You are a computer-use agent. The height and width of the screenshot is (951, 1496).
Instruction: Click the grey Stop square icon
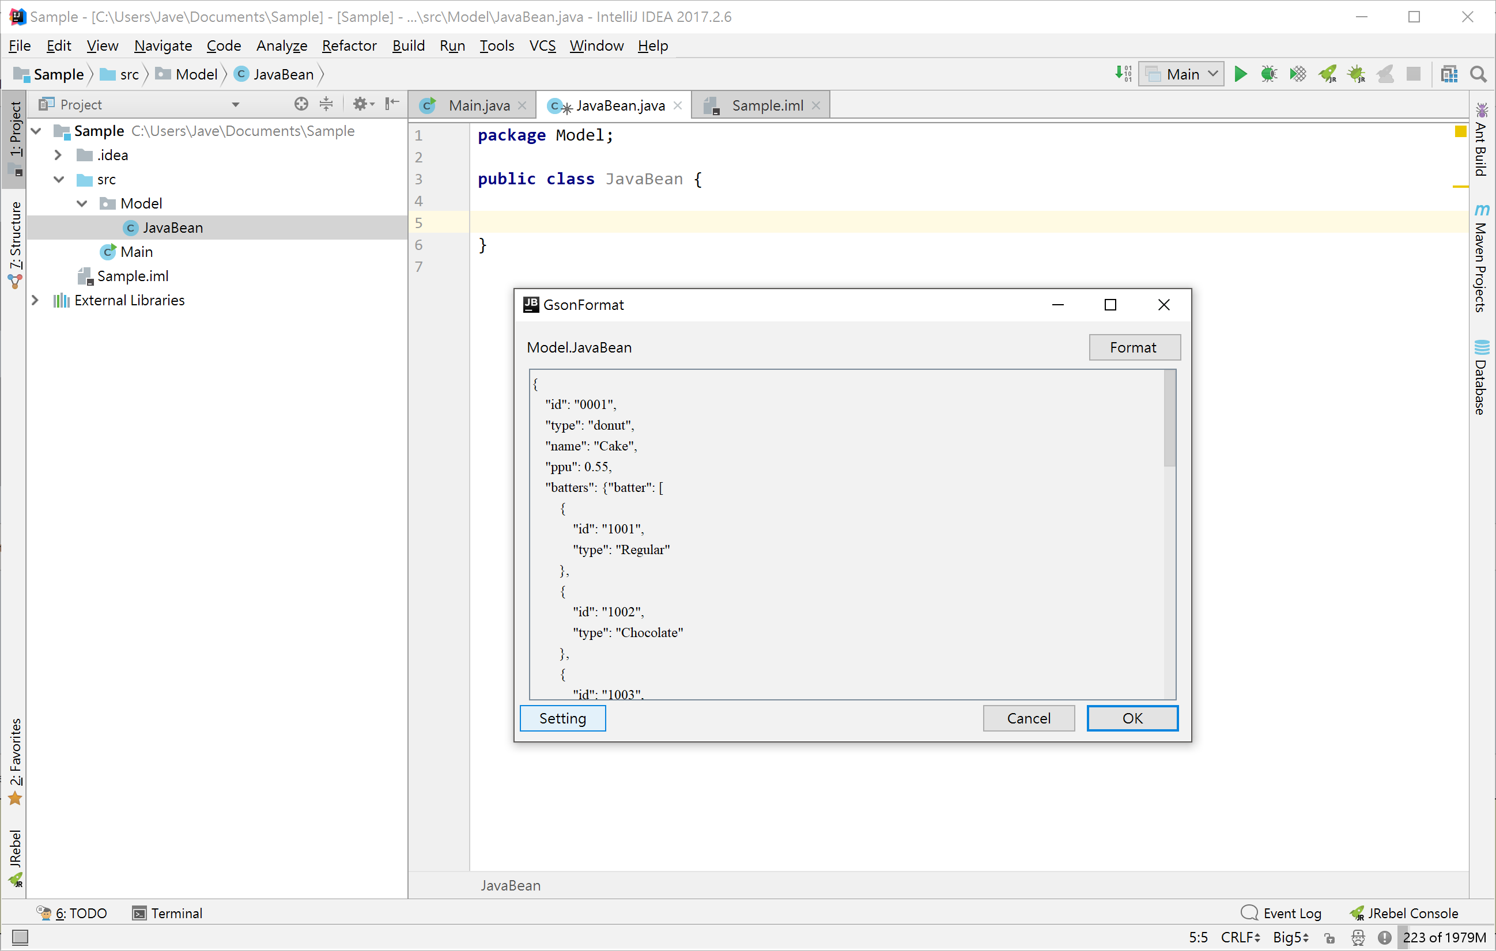pyautogui.click(x=1414, y=74)
